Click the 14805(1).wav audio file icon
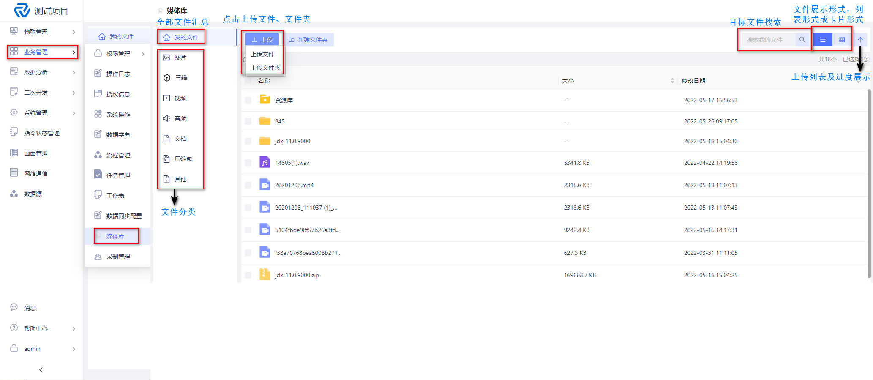Viewport: 873px width, 380px height. pyautogui.click(x=265, y=162)
